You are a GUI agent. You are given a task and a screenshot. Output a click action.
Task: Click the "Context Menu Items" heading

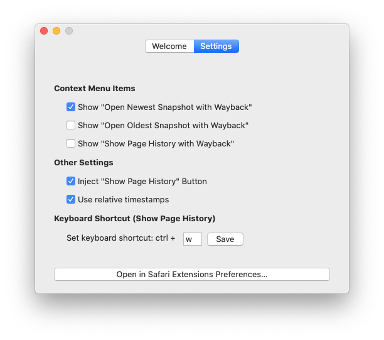(x=95, y=89)
